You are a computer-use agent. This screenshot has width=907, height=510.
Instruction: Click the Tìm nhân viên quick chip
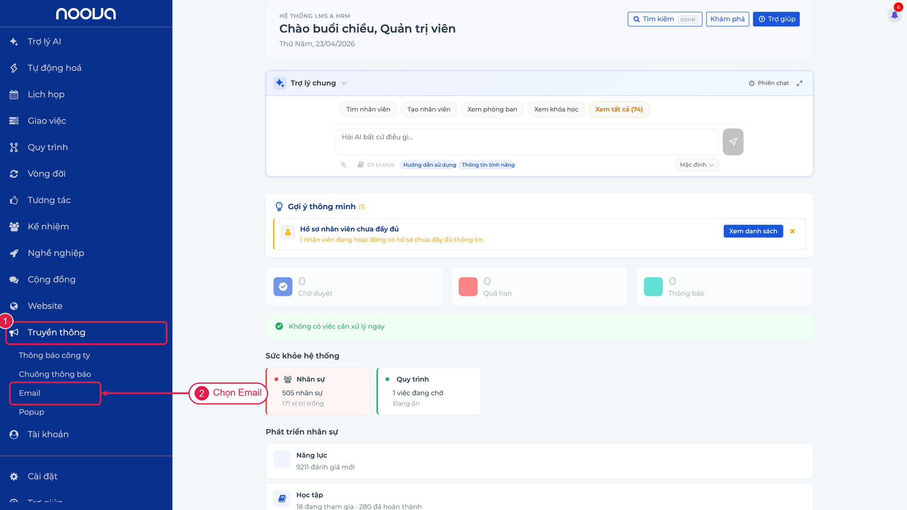pos(368,109)
